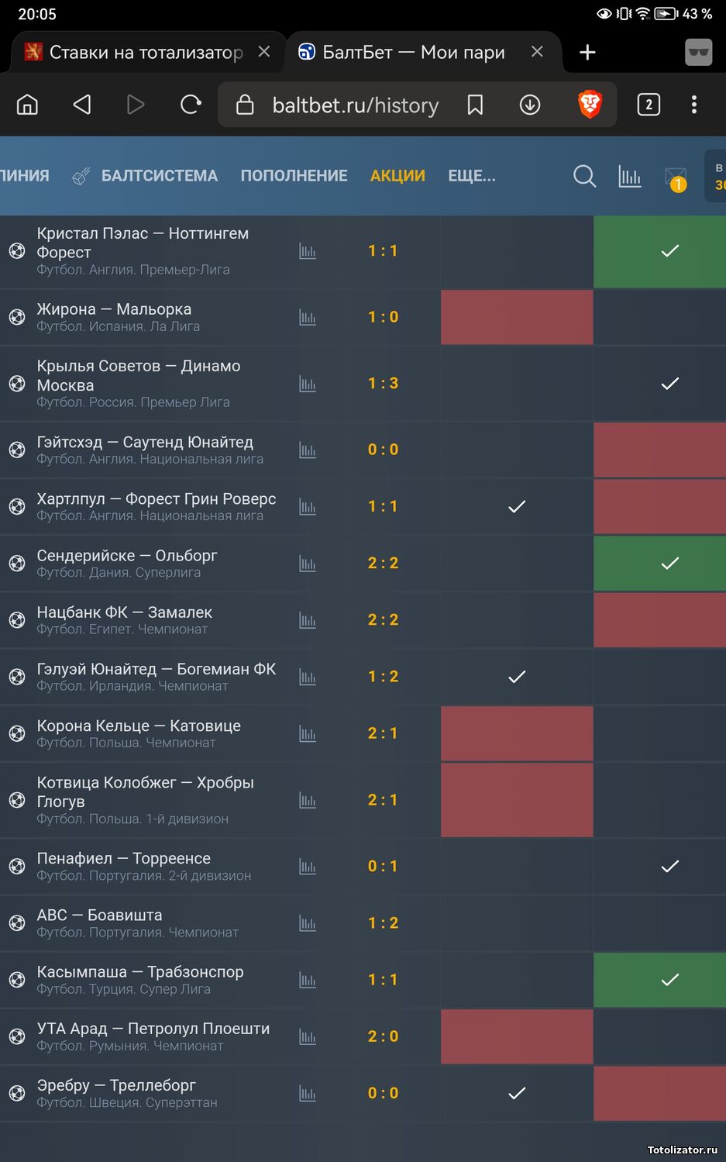Switch to Ставки на тотализатор tab
The image size is (726, 1162).
click(146, 52)
